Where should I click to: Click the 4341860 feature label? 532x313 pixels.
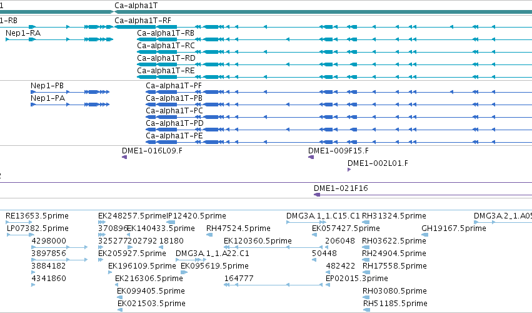[49, 279]
